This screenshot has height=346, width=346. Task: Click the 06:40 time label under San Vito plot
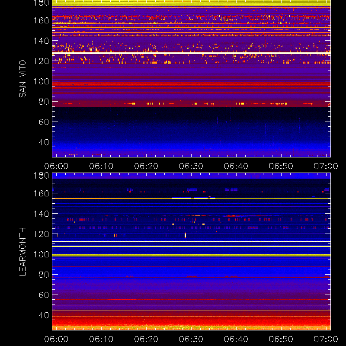(x=236, y=166)
